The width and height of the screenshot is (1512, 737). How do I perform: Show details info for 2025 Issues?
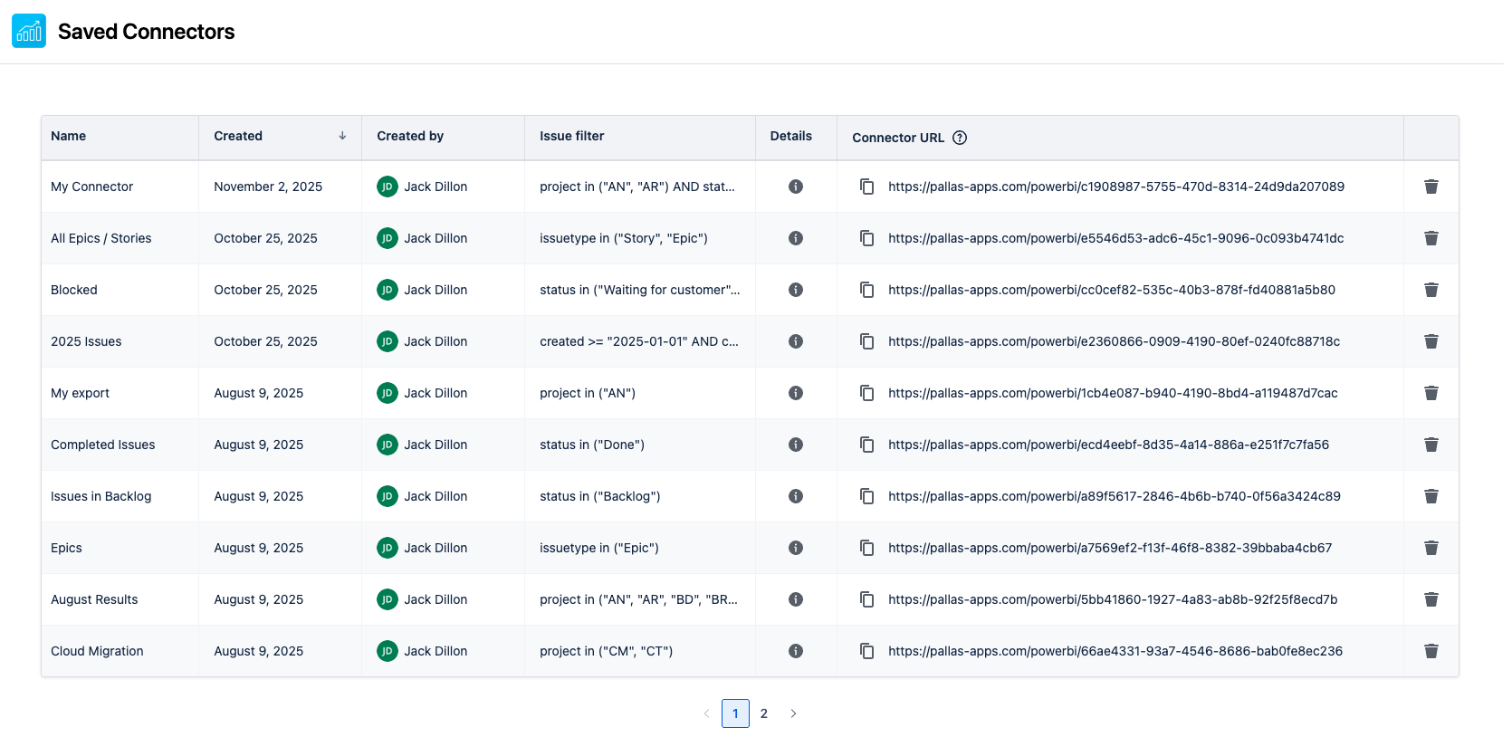[x=796, y=341]
